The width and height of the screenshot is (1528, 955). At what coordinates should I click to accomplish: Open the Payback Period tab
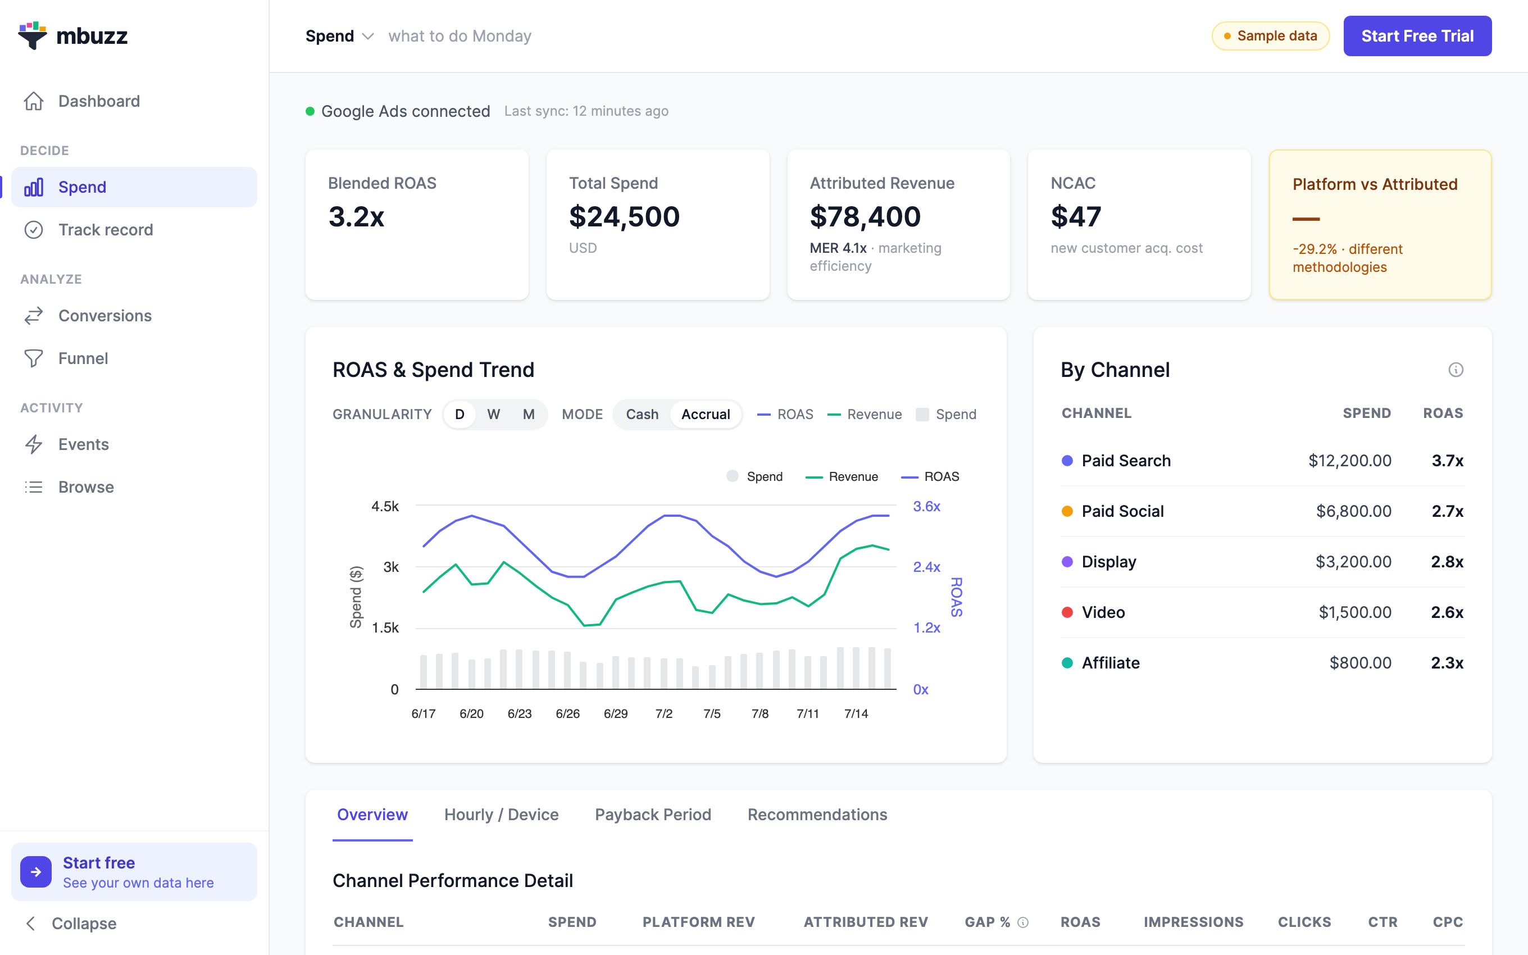pyautogui.click(x=653, y=815)
